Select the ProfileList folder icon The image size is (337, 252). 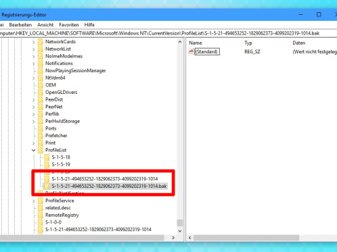(x=41, y=150)
